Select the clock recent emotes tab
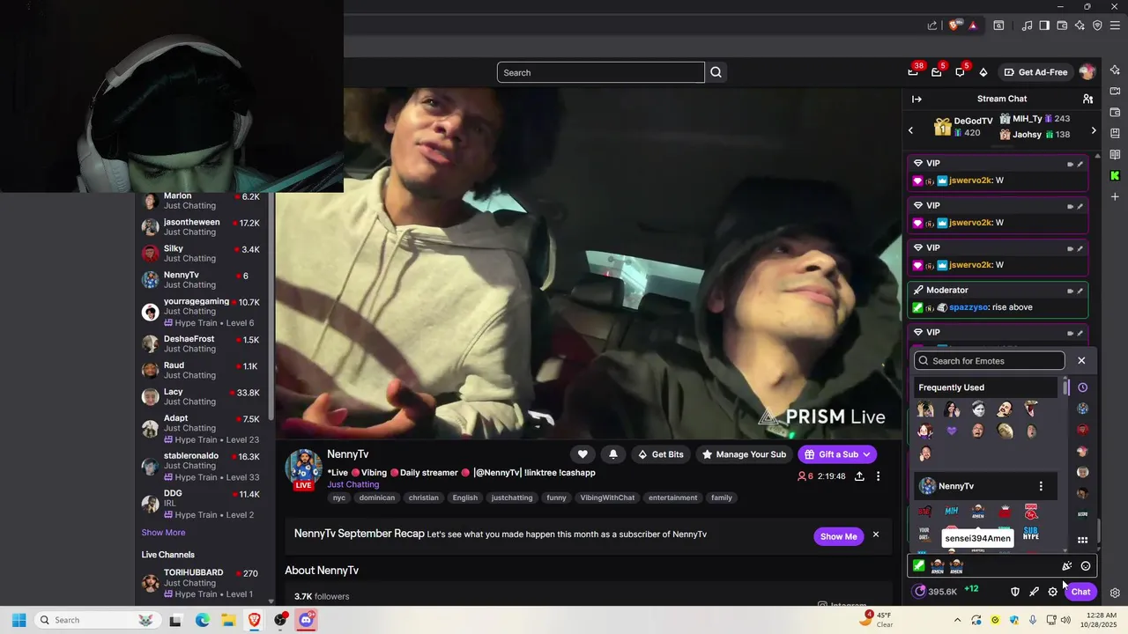This screenshot has width=1128, height=634. point(1083,387)
